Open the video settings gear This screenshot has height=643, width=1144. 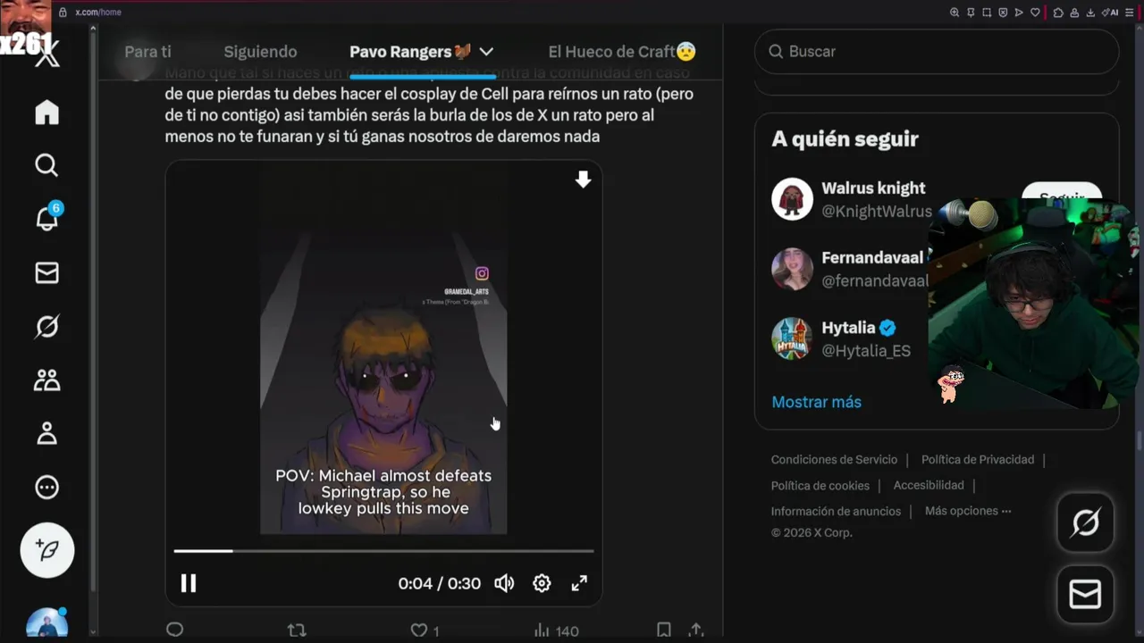(x=542, y=583)
